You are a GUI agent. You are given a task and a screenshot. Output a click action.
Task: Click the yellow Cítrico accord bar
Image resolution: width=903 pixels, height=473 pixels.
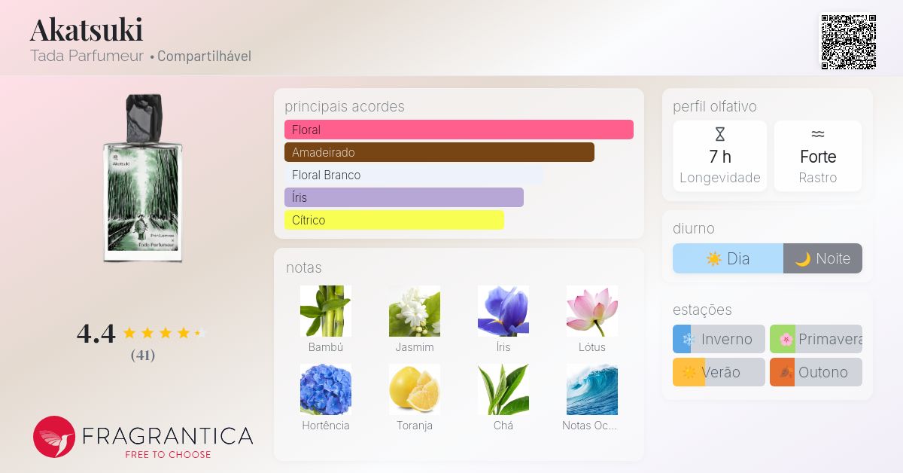(x=394, y=220)
